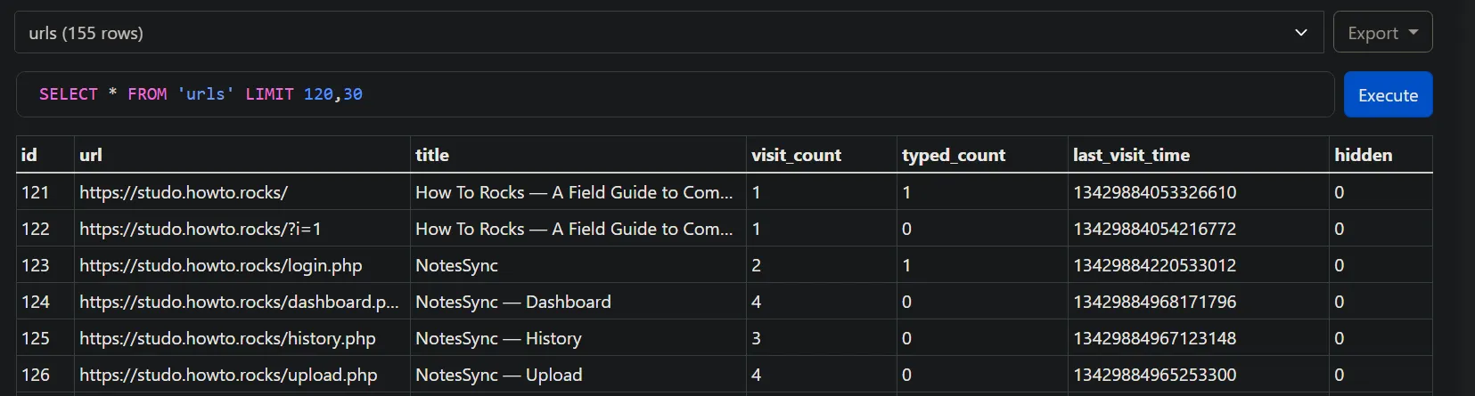Click the url column header
The width and height of the screenshot is (1475, 396).
point(242,155)
